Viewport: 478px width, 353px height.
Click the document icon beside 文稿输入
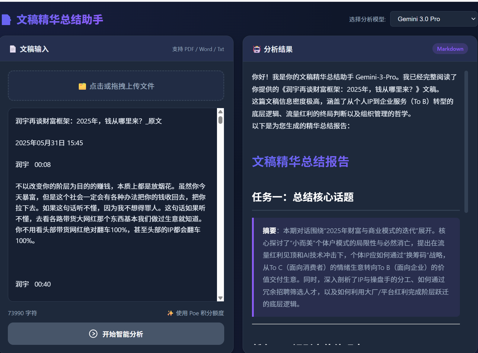(13, 49)
